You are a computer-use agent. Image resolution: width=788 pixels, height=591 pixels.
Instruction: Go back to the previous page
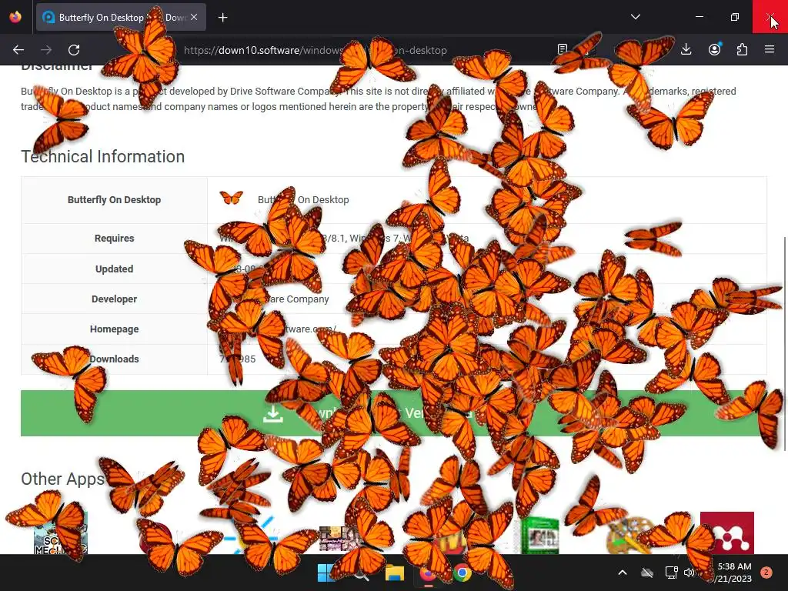18,50
